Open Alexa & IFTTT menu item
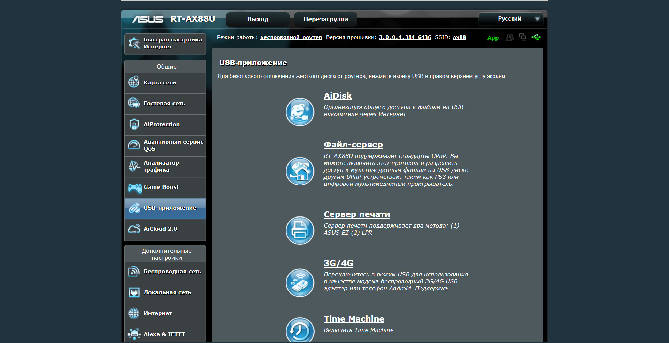The height and width of the screenshot is (343, 669). tap(165, 334)
